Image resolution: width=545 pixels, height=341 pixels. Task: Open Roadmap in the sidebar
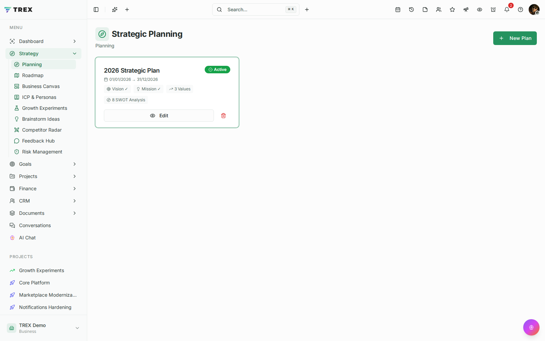44,75
